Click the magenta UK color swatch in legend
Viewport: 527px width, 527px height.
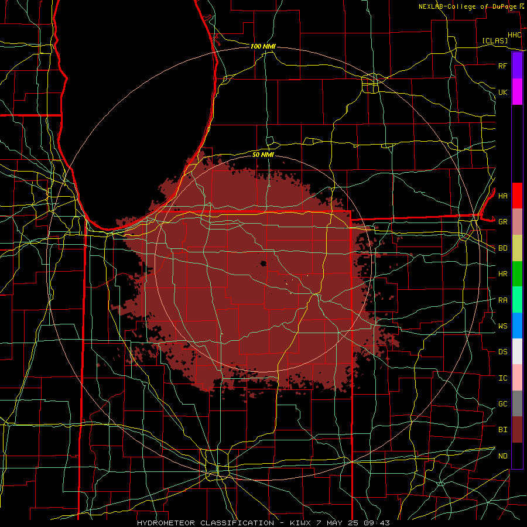tap(517, 92)
